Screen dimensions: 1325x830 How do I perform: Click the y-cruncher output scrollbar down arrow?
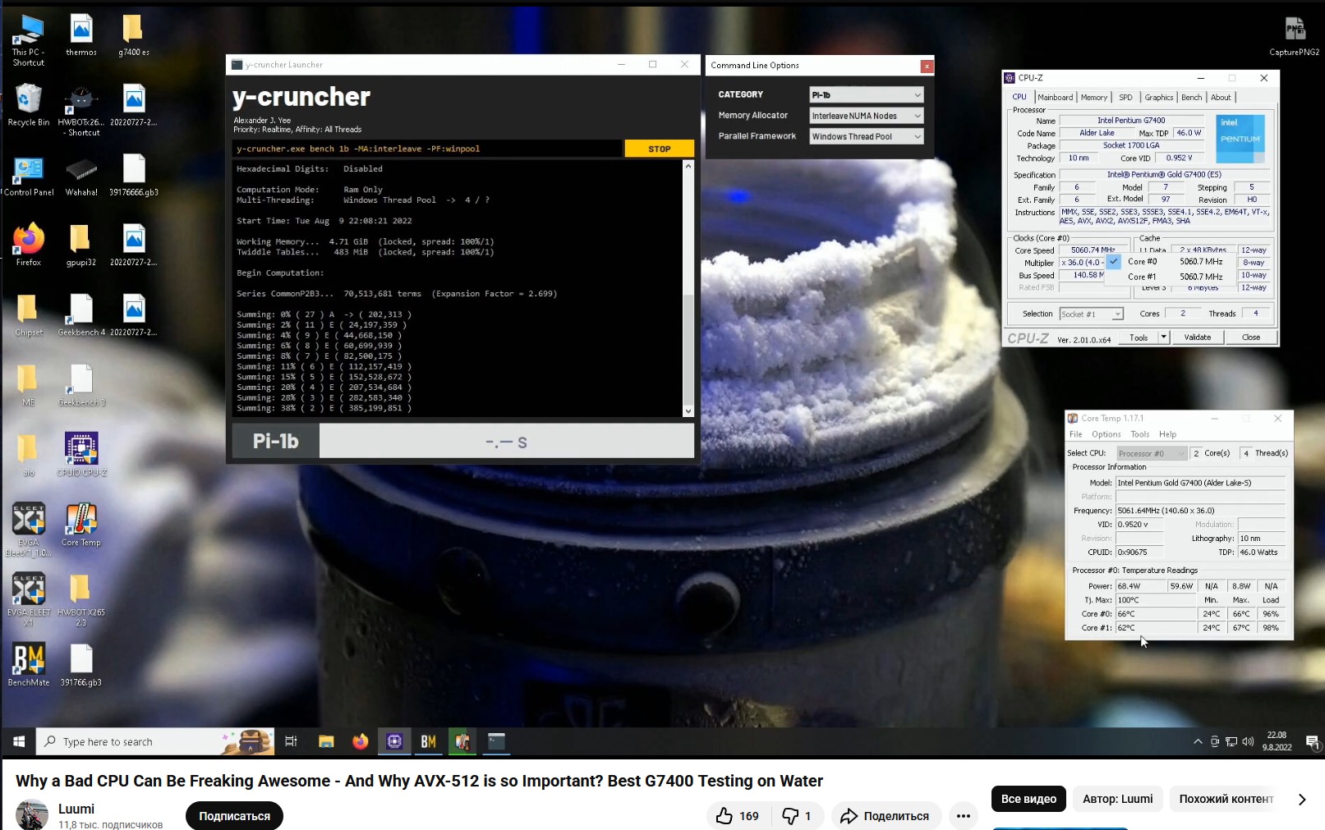[x=688, y=411]
